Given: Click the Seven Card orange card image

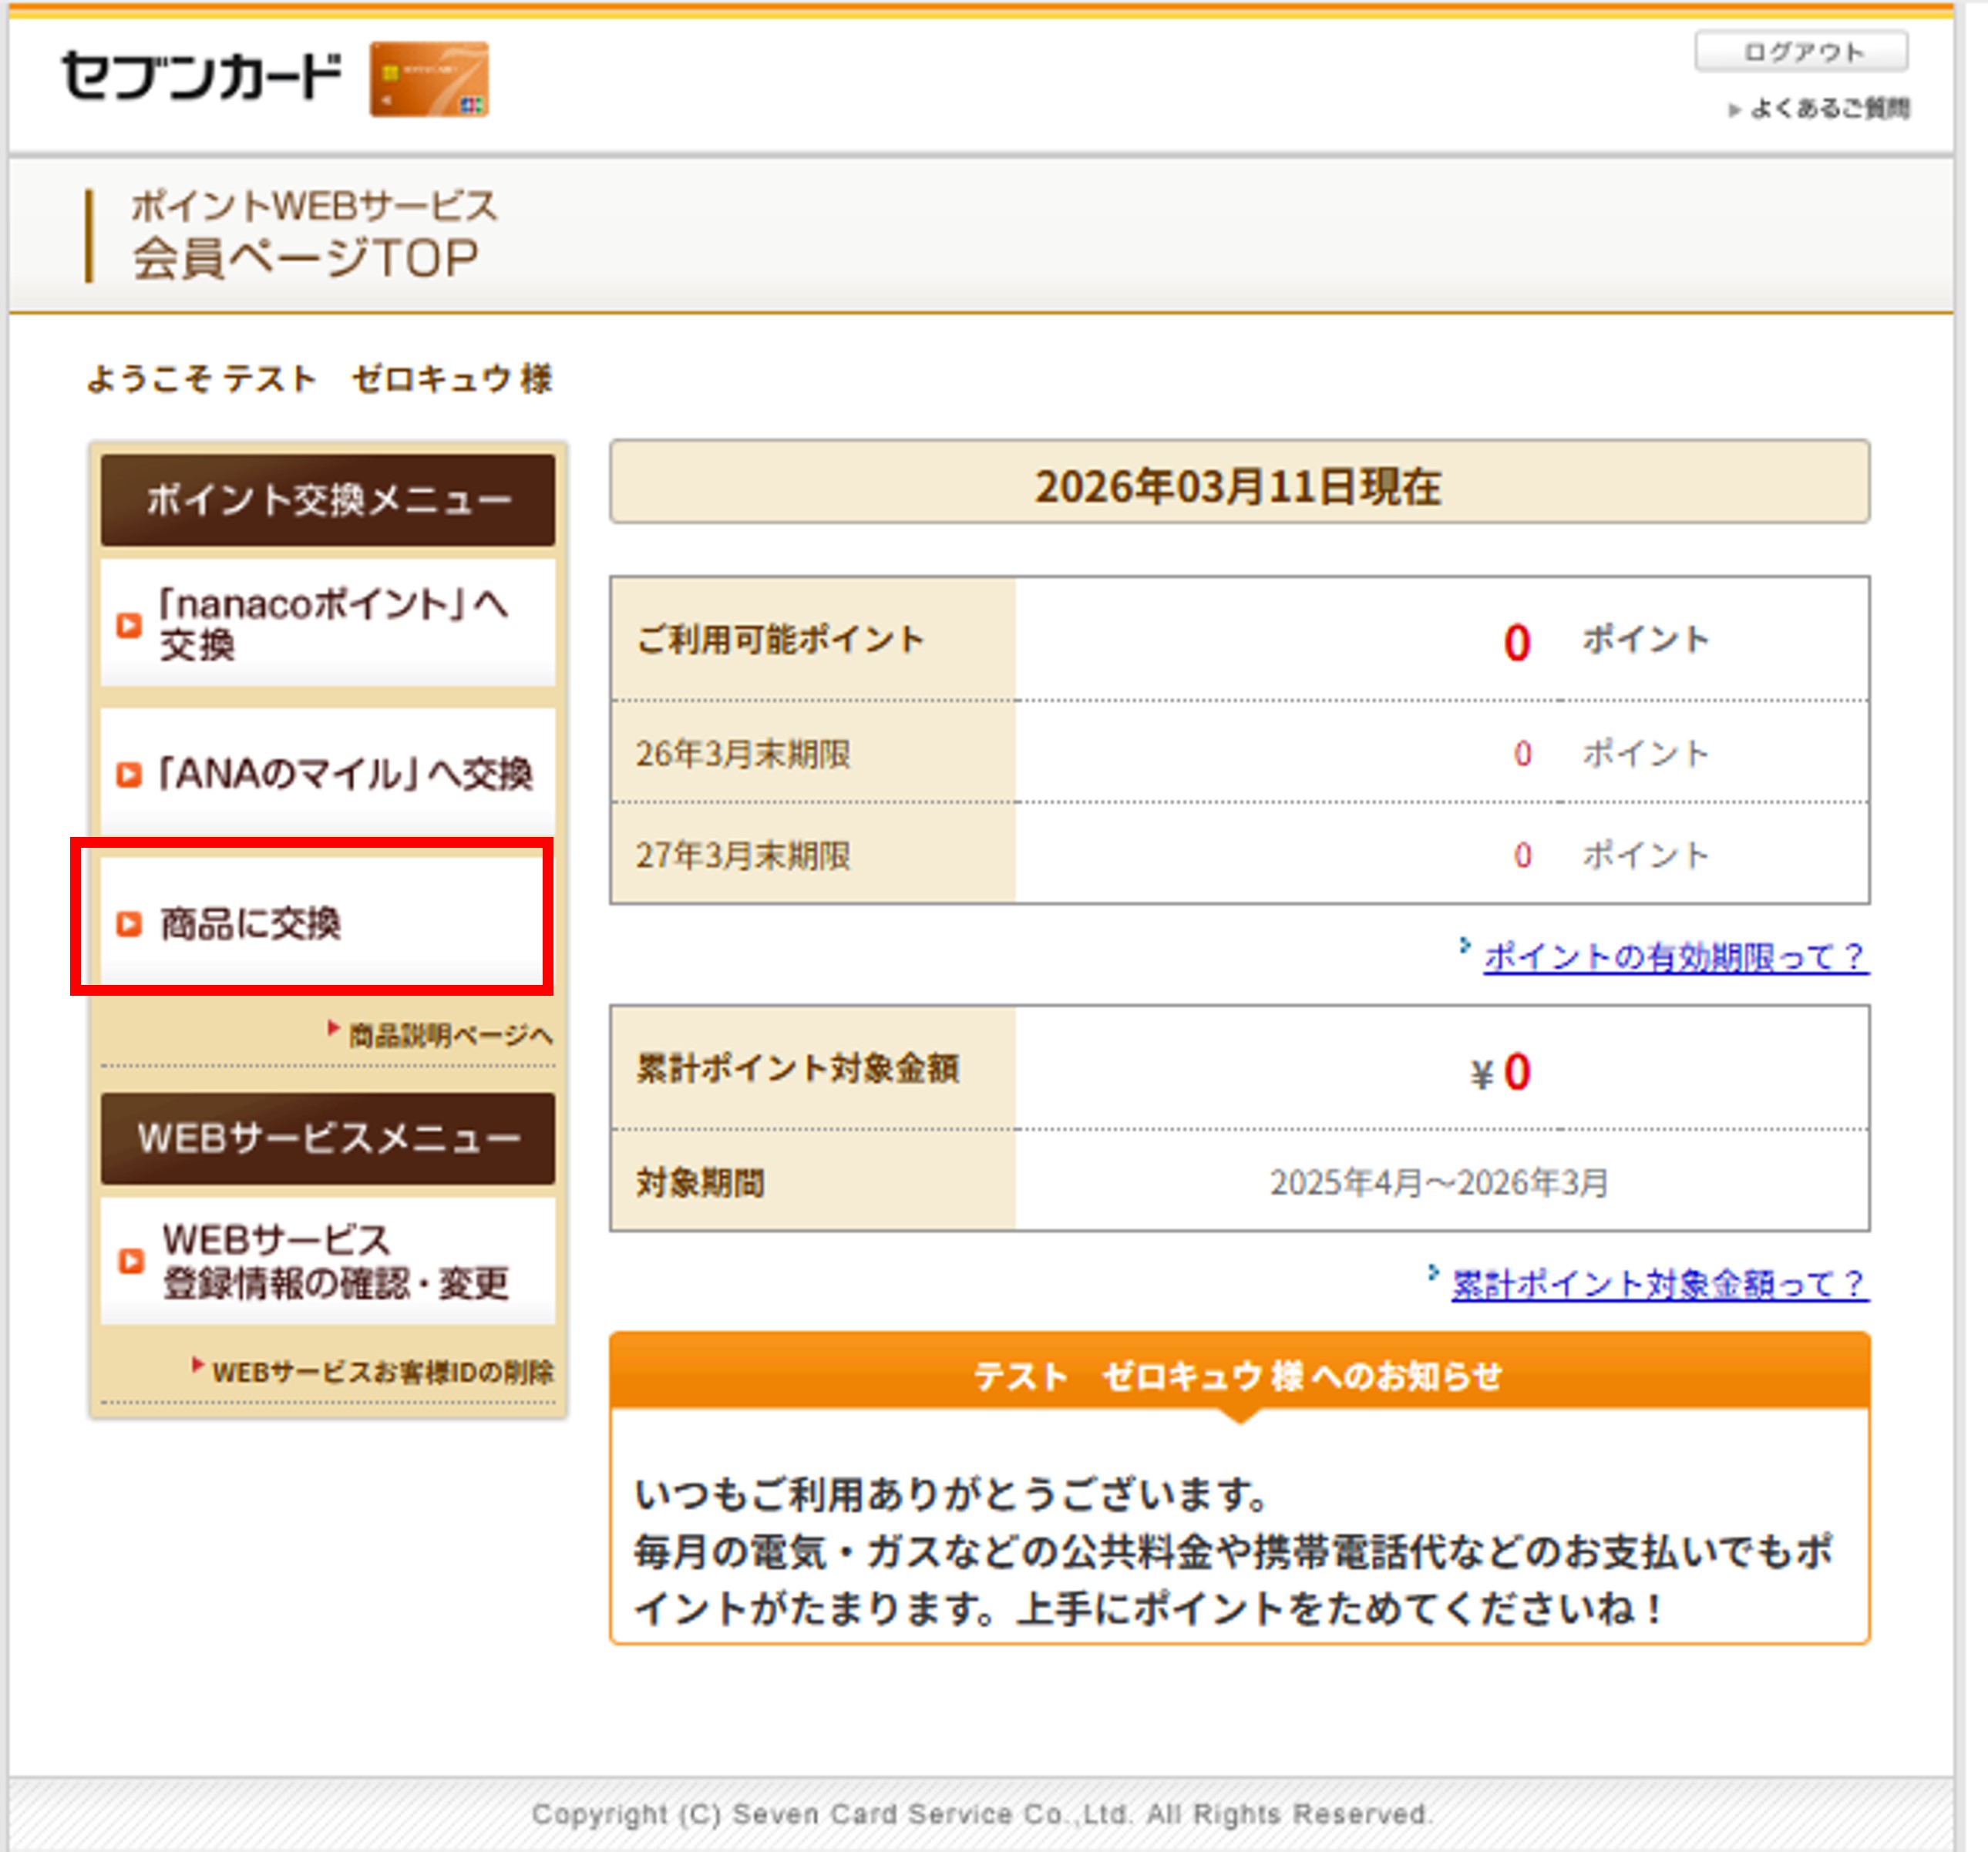Looking at the screenshot, I should pos(429,79).
